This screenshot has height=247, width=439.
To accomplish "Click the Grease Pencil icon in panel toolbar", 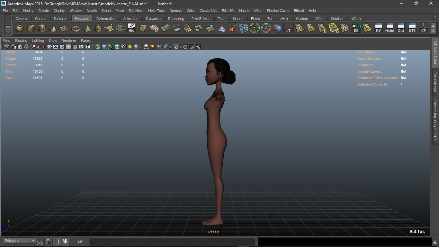I will (x=39, y=47).
